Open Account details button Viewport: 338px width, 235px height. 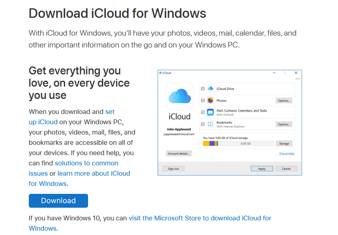click(179, 154)
